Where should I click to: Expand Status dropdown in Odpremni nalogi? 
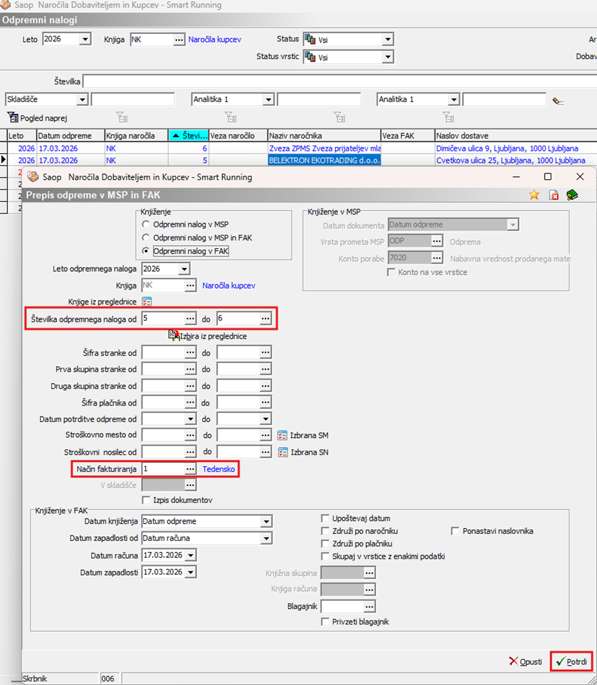point(388,39)
